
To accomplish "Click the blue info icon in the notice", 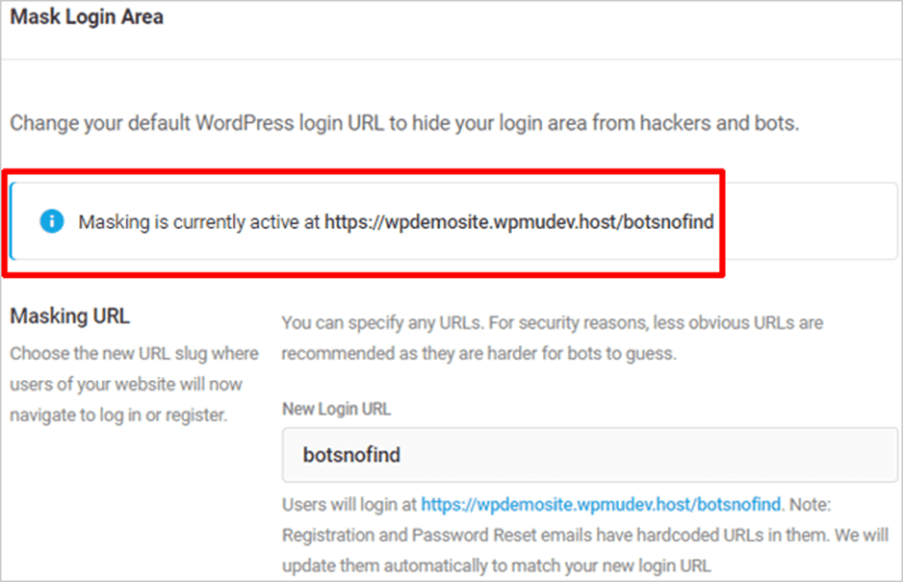I will click(x=51, y=221).
